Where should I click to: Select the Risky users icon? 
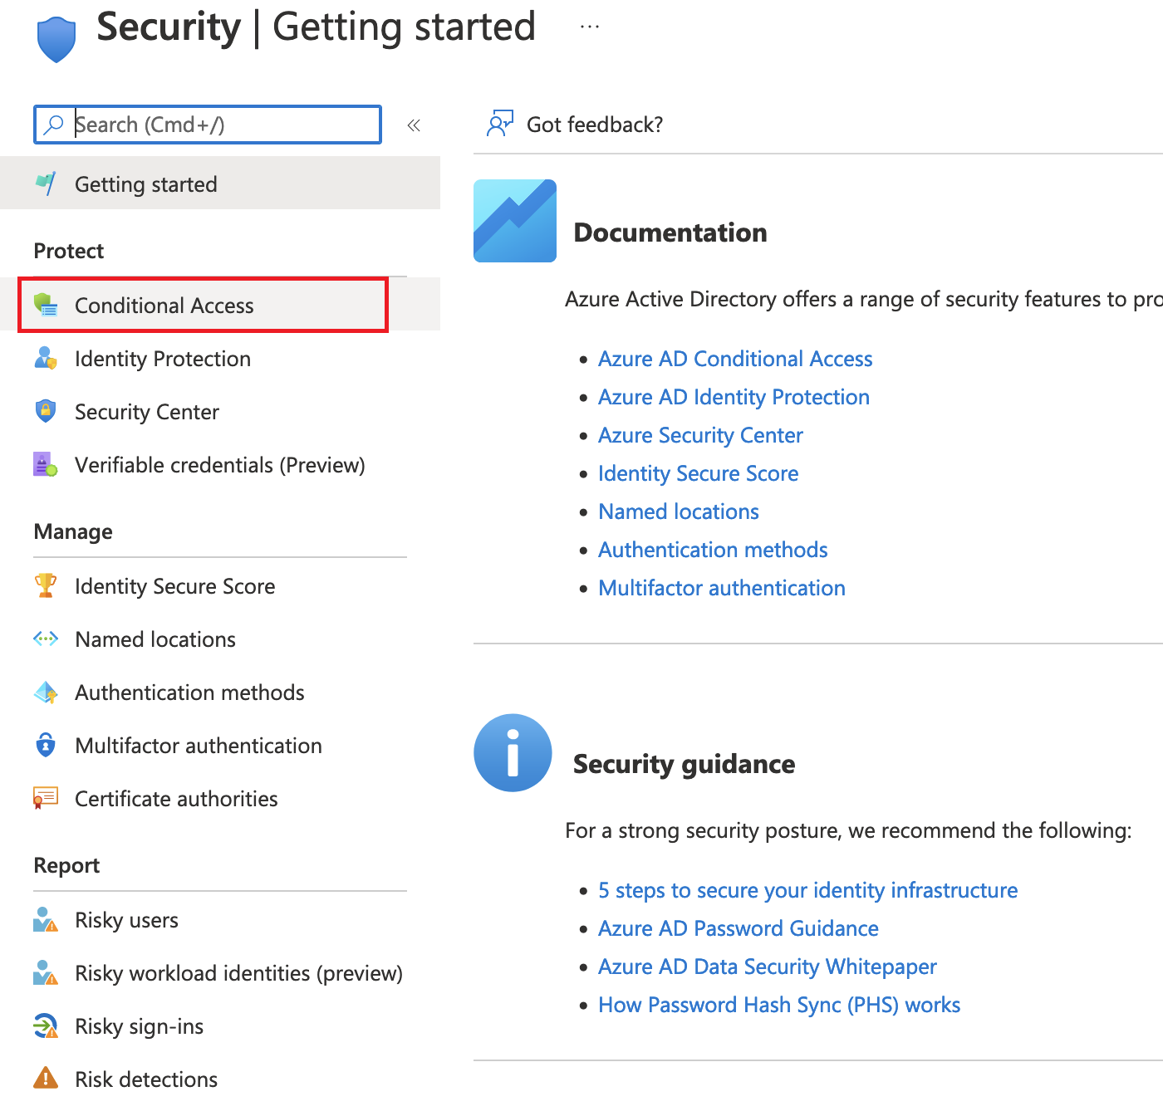(46, 919)
